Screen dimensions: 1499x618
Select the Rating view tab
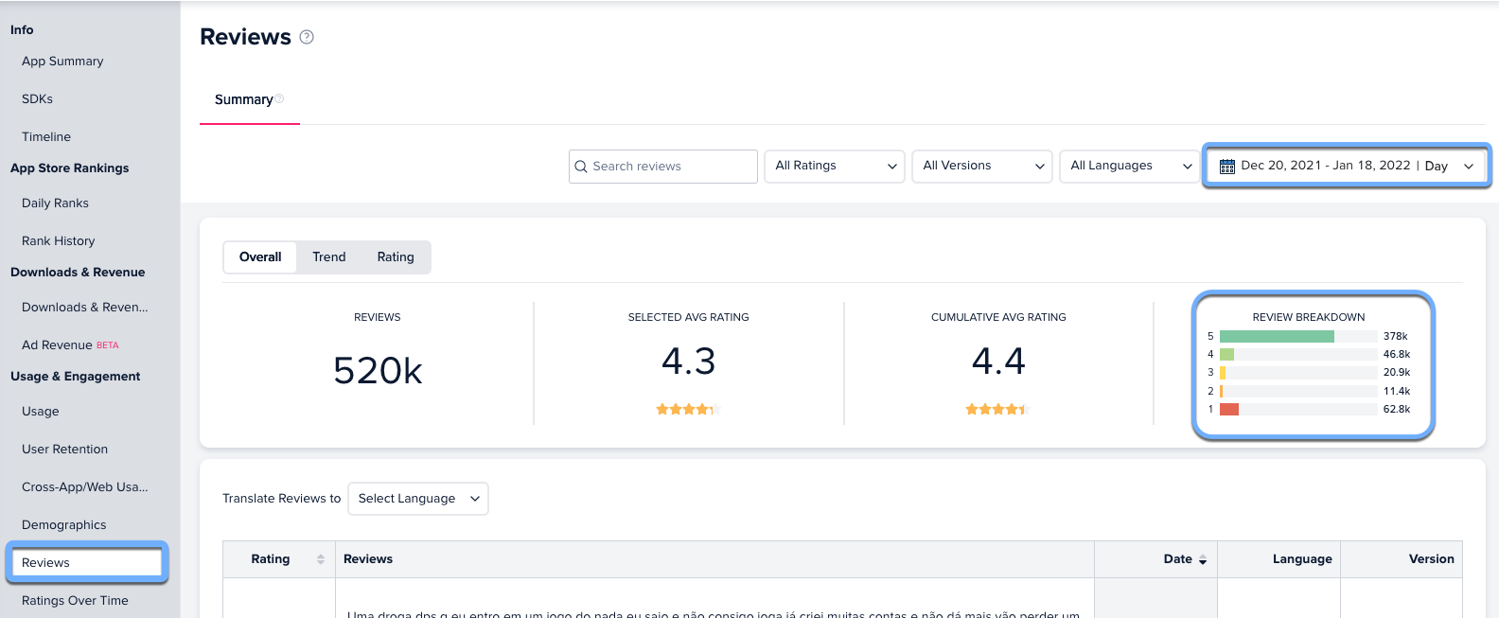[396, 256]
